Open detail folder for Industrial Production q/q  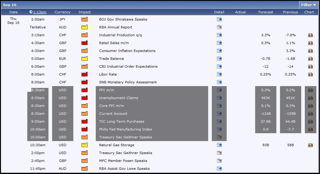pyautogui.click(x=219, y=35)
